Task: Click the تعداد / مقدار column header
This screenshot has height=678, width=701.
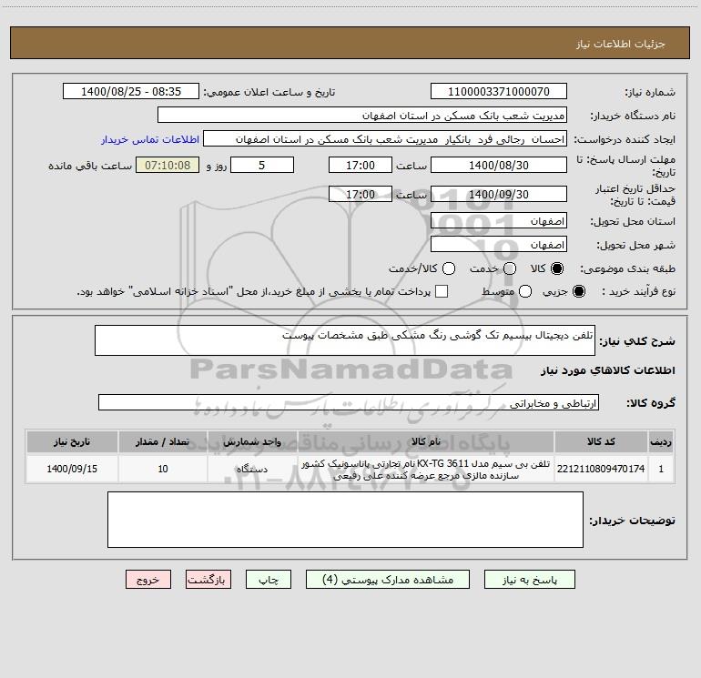Action: coord(163,441)
